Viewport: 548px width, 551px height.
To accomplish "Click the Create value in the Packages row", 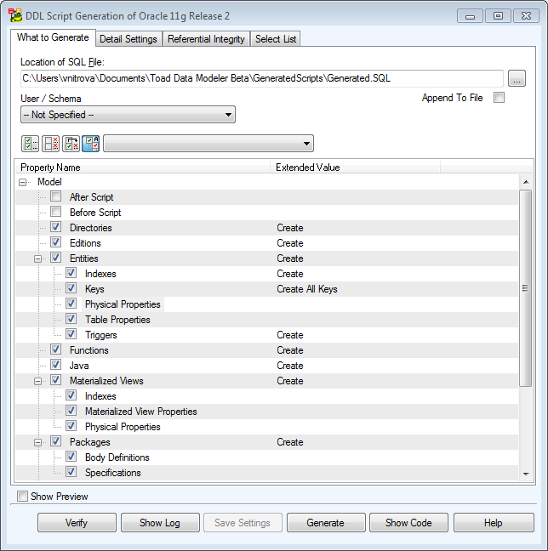I will [x=290, y=442].
